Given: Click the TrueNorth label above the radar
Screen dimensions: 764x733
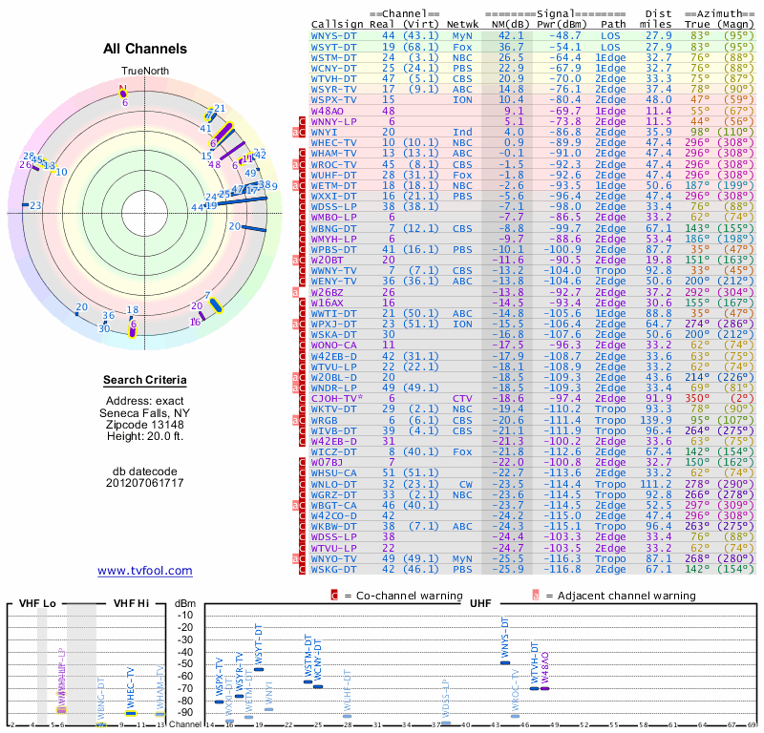Looking at the screenshot, I should (x=145, y=72).
